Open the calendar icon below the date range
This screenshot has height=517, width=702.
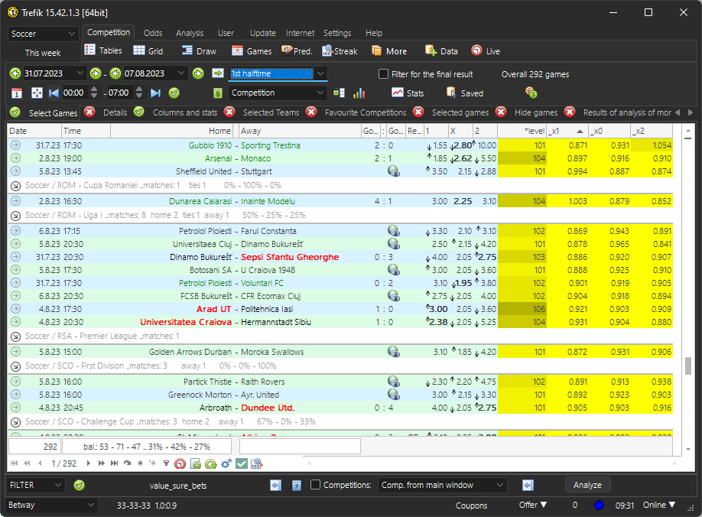click(x=15, y=92)
